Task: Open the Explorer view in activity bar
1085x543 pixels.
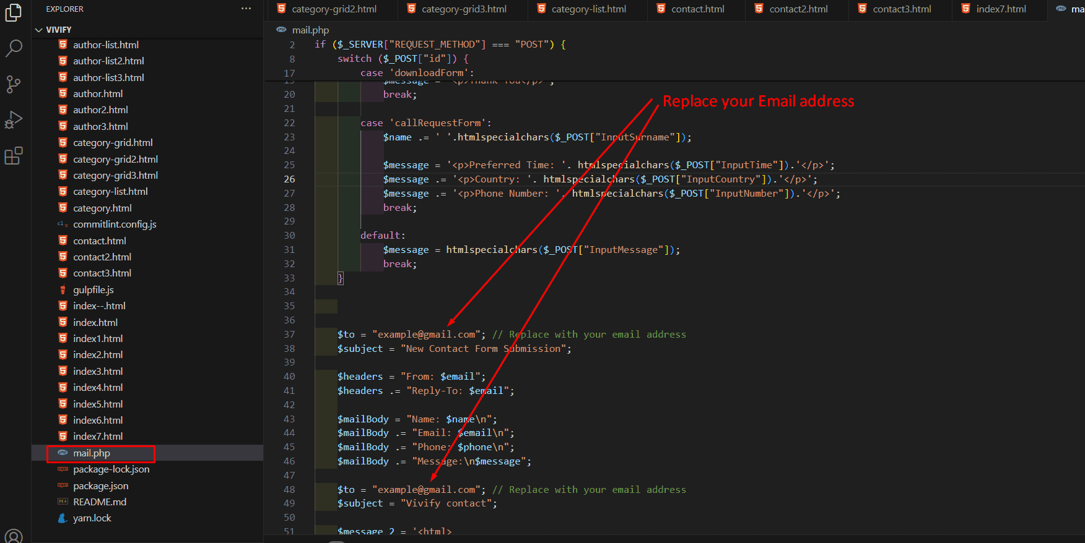Action: pyautogui.click(x=13, y=12)
